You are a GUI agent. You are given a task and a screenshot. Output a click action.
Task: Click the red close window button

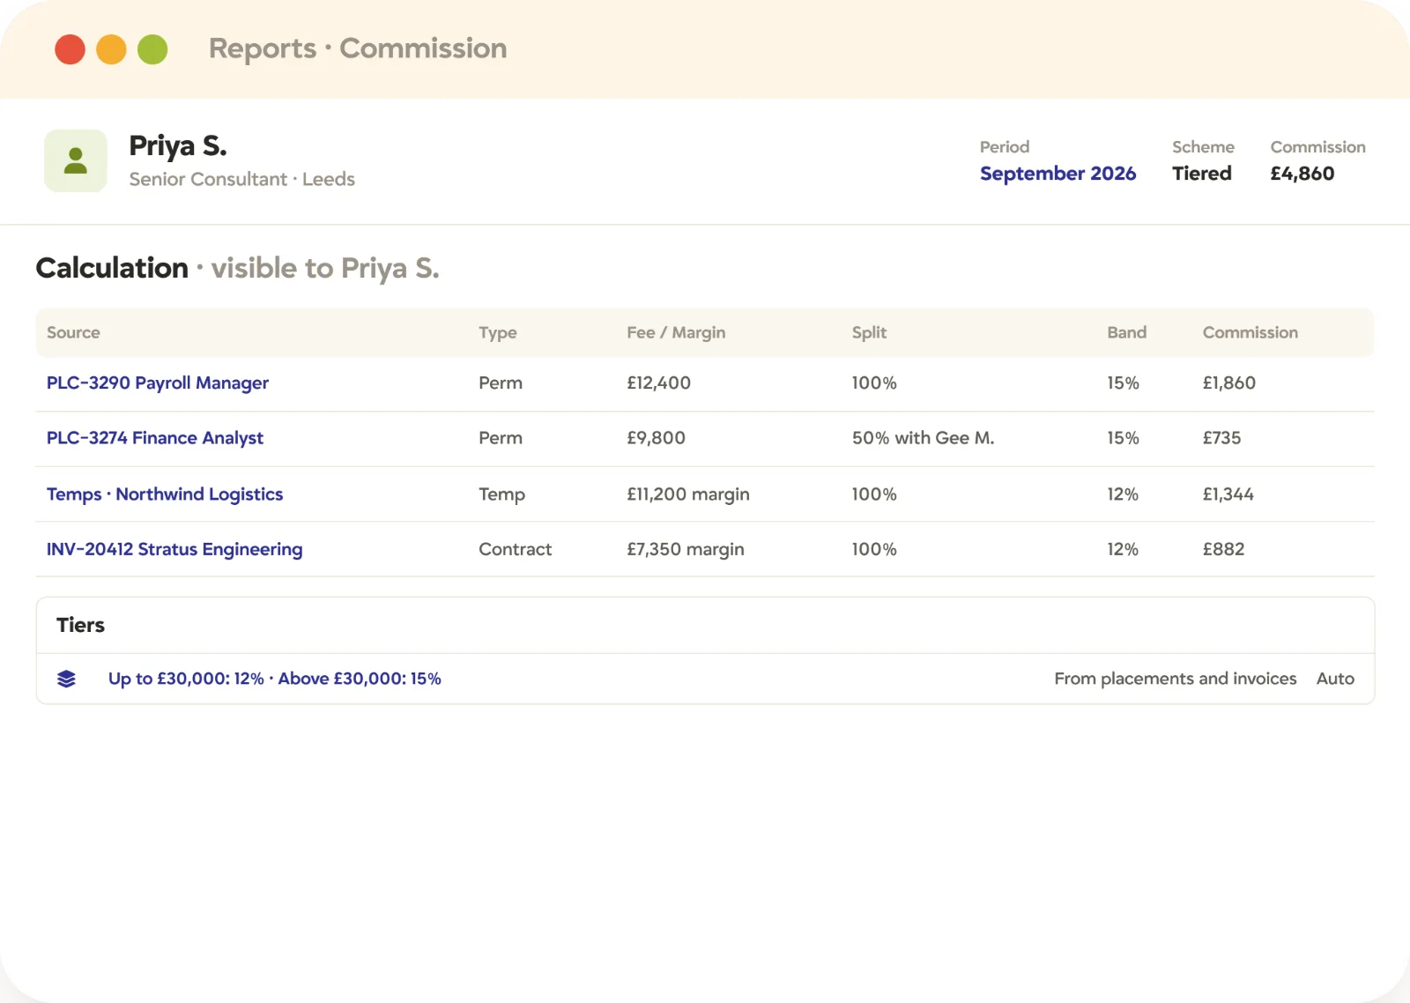point(70,49)
